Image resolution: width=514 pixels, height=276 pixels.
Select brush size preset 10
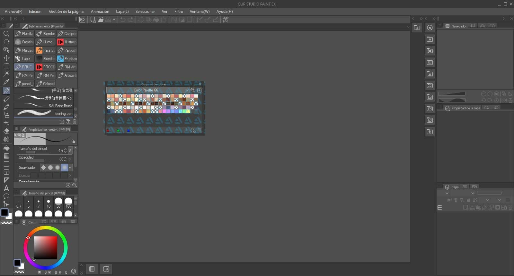49,203
